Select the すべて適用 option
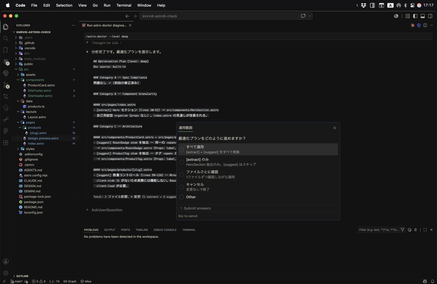437x284 pixels. pyautogui.click(x=258, y=149)
